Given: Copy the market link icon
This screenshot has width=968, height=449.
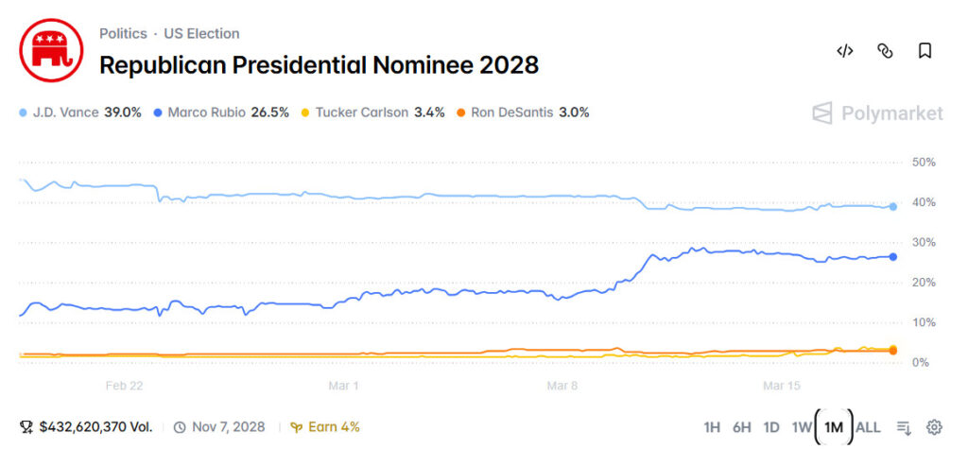Looking at the screenshot, I should (x=885, y=51).
